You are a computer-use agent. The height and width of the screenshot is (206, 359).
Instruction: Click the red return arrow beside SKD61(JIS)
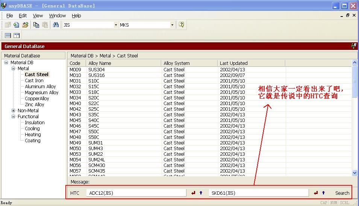[316, 193]
